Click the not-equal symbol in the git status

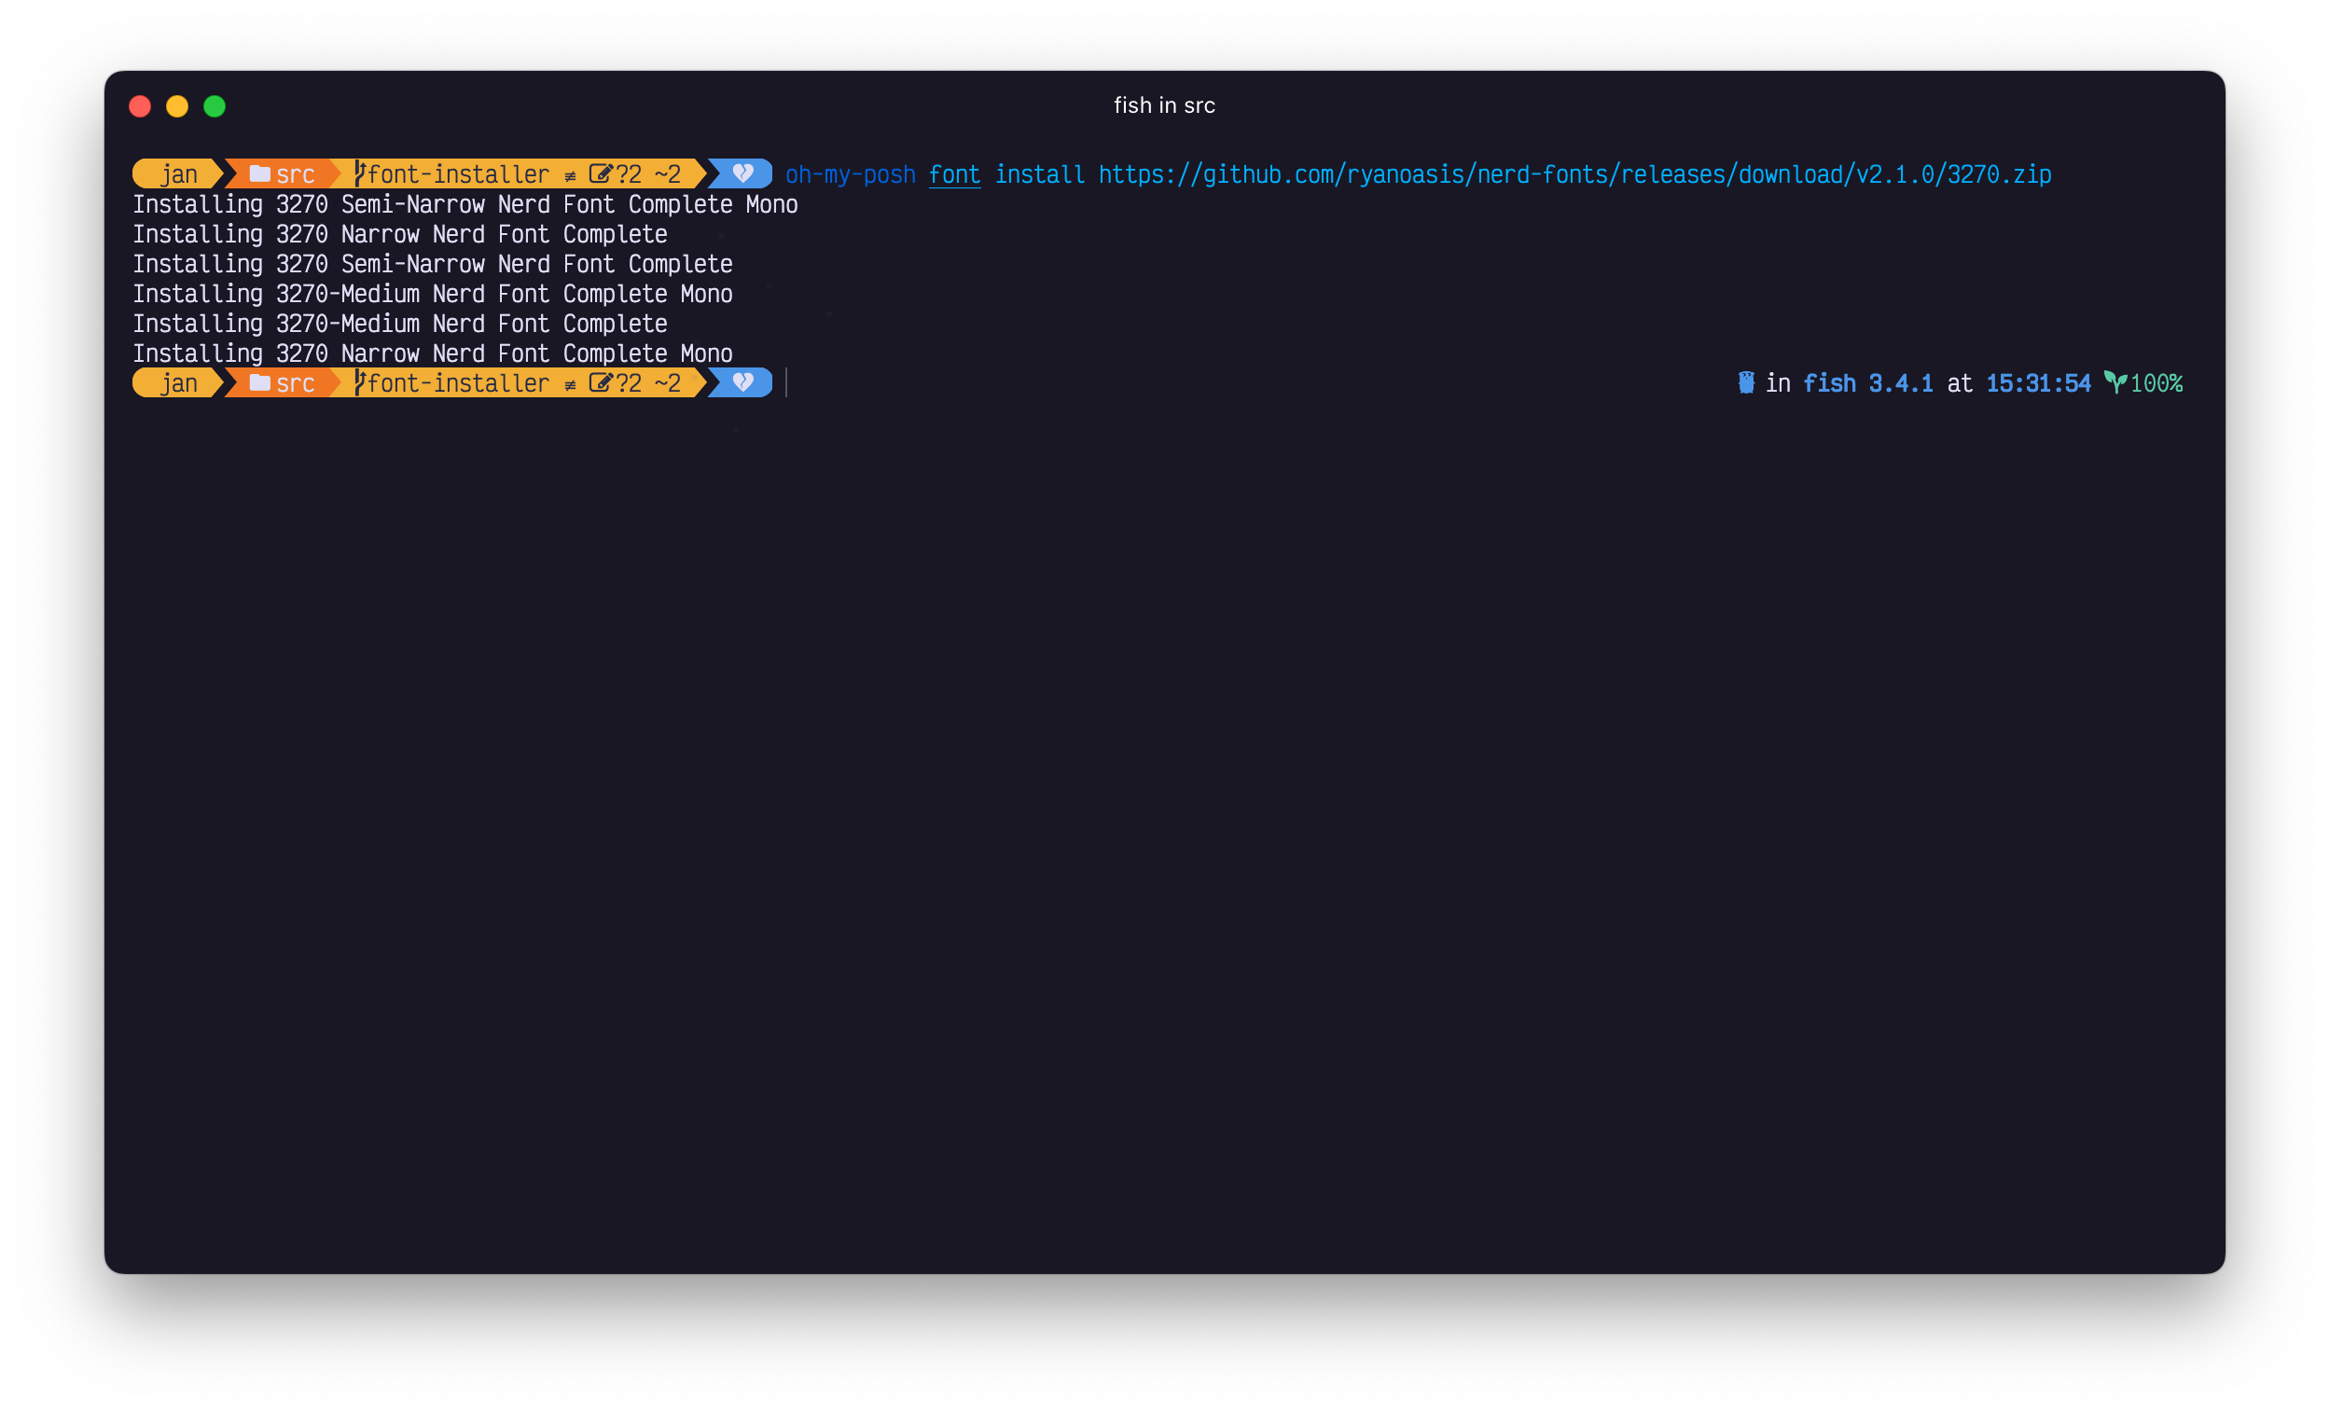[x=569, y=174]
